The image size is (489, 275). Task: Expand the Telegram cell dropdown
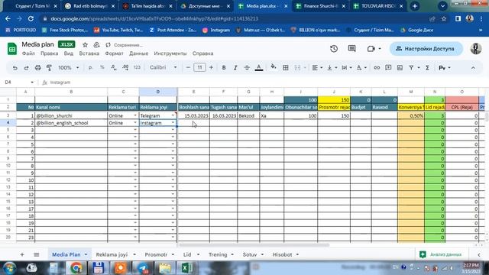click(x=173, y=115)
